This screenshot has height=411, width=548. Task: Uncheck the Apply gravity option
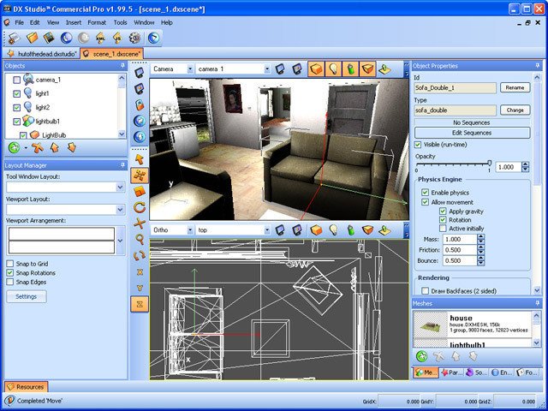pyautogui.click(x=443, y=211)
